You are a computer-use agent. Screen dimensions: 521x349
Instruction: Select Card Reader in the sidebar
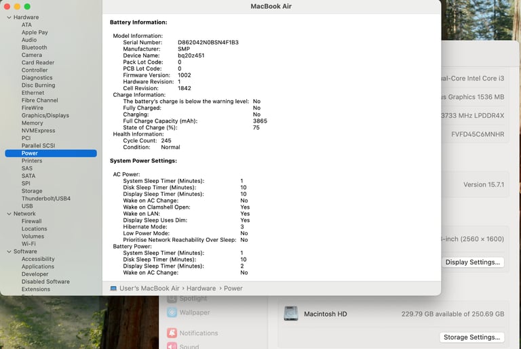click(x=38, y=63)
